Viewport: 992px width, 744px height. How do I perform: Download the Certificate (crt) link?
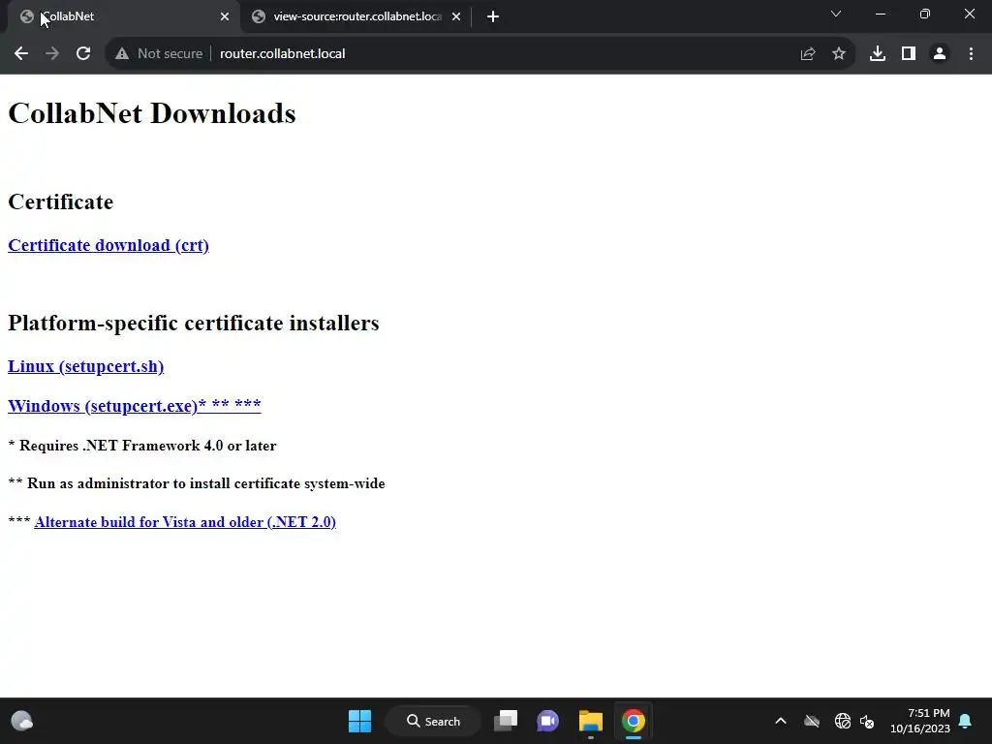pyautogui.click(x=108, y=245)
